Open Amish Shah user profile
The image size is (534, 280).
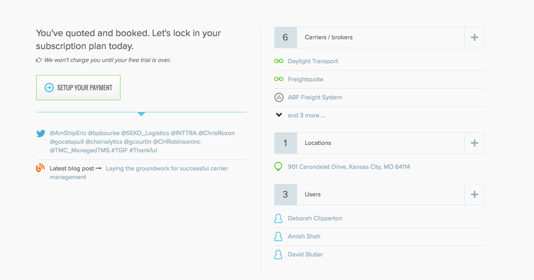pos(304,236)
